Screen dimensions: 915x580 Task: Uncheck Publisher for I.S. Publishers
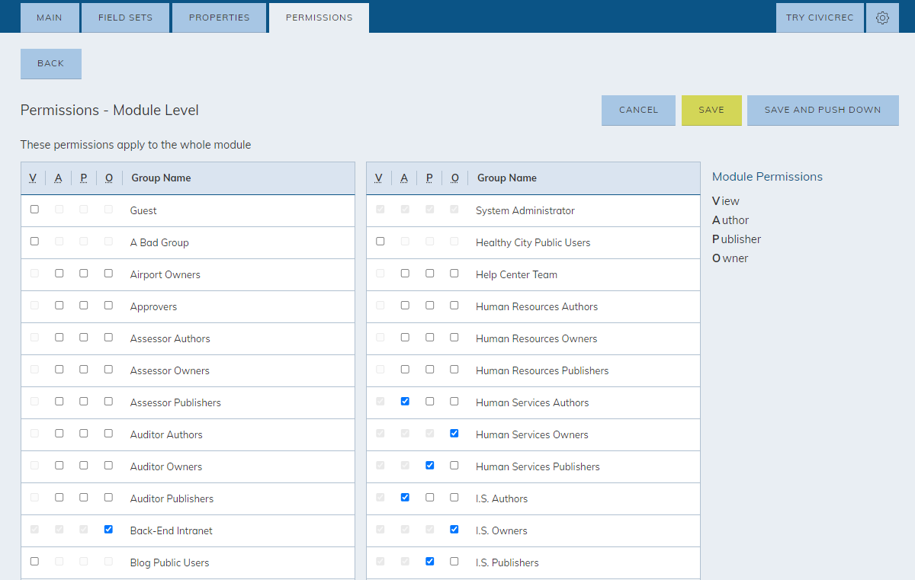point(430,562)
